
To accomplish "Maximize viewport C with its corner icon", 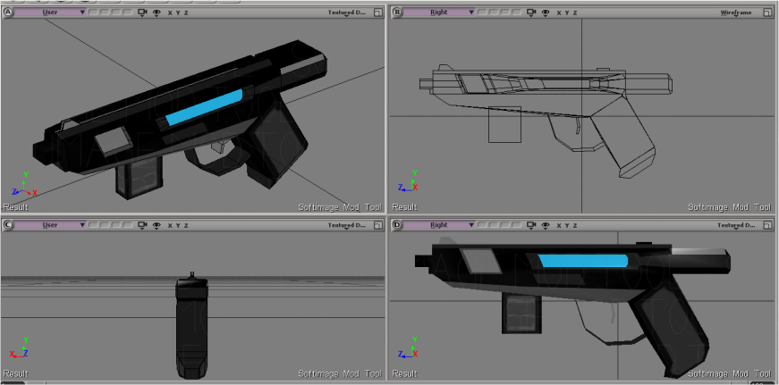I will (378, 225).
